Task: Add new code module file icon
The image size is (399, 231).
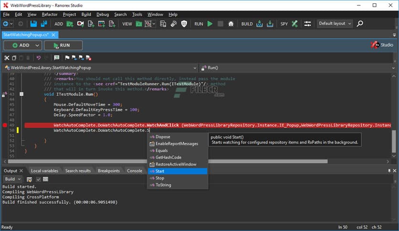Action: pos(91,24)
